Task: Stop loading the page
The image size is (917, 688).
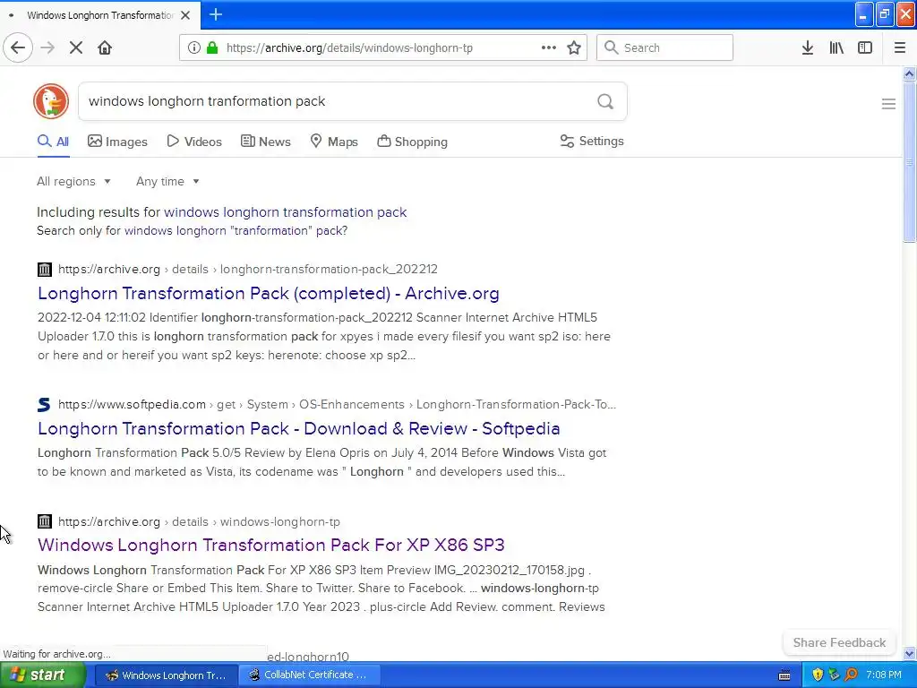Action: (x=75, y=47)
